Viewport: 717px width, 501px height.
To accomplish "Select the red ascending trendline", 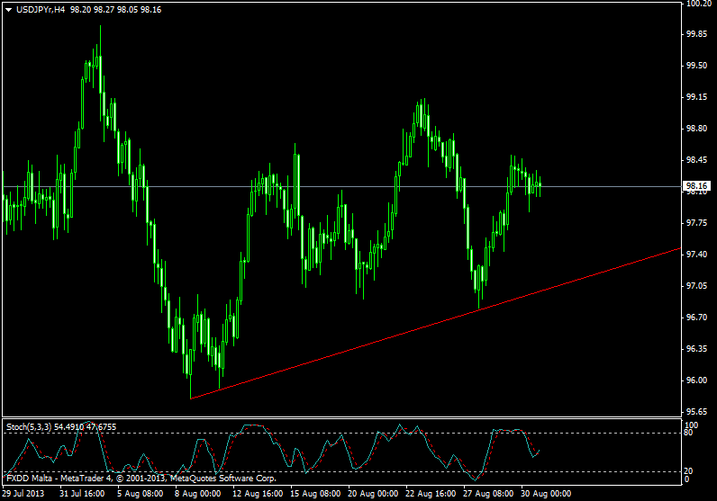I will pyautogui.click(x=434, y=323).
